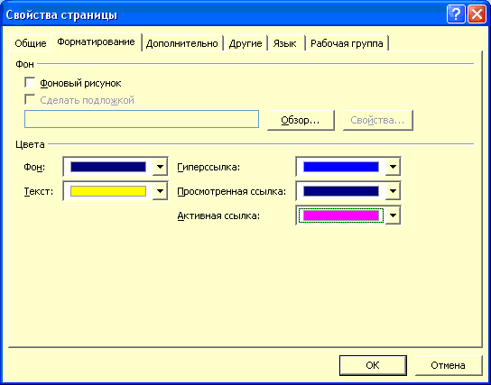Click the Обзор... button
This screenshot has height=385, width=491.
(x=301, y=120)
